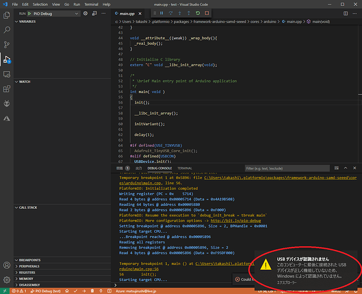Click the debug console filter input
The image size is (362, 294).
[x=287, y=168]
